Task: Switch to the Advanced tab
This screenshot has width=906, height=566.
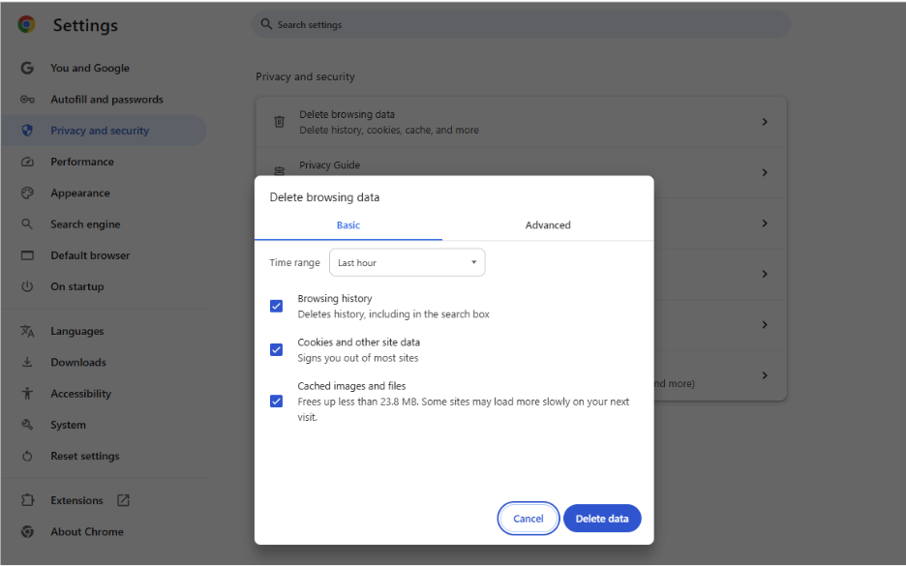Action: (x=548, y=225)
